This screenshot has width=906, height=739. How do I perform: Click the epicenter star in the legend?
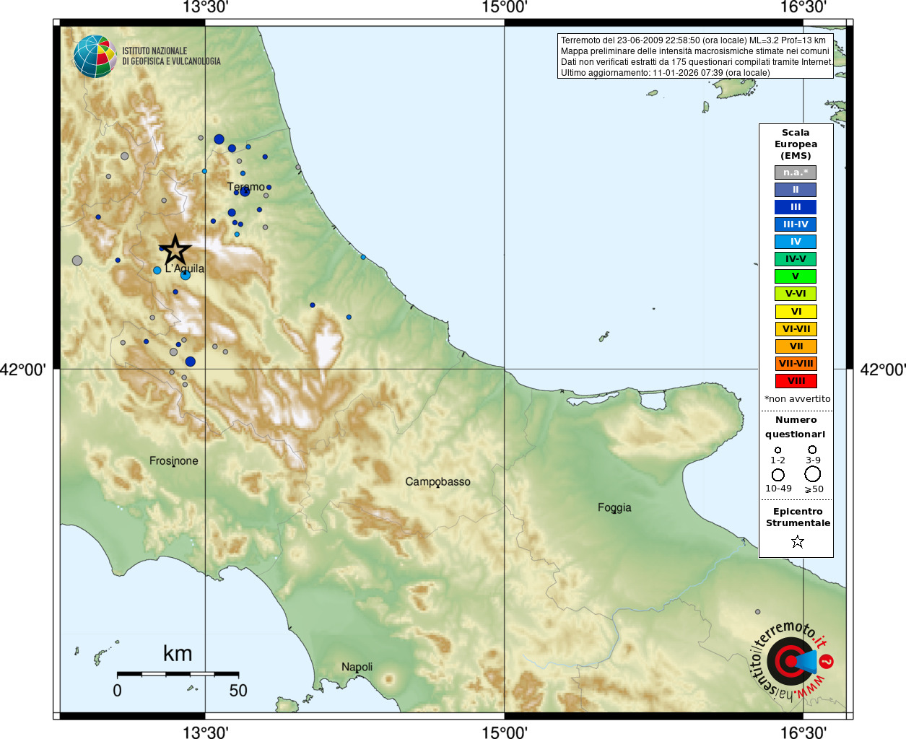point(797,541)
